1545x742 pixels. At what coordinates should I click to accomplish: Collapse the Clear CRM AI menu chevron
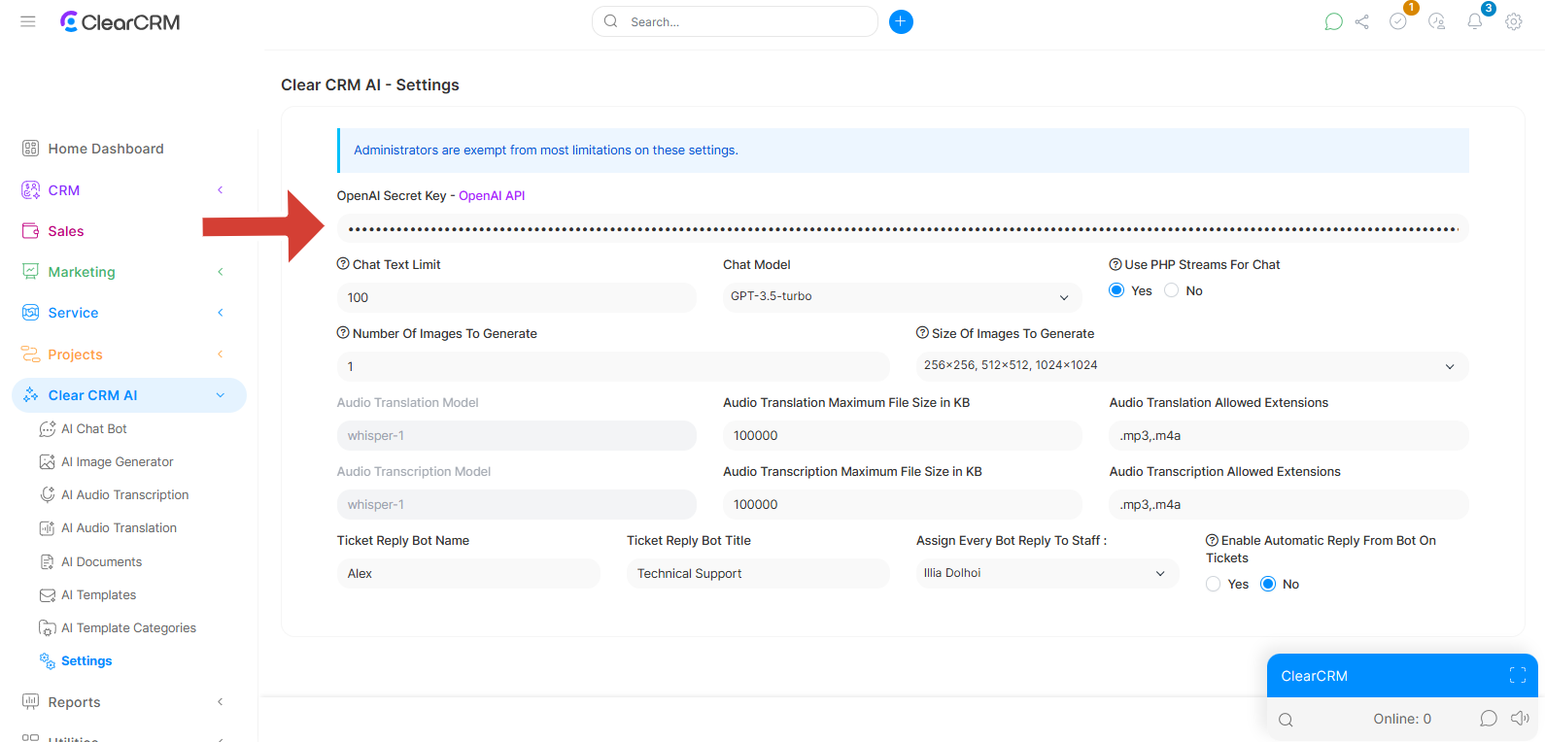(x=221, y=395)
